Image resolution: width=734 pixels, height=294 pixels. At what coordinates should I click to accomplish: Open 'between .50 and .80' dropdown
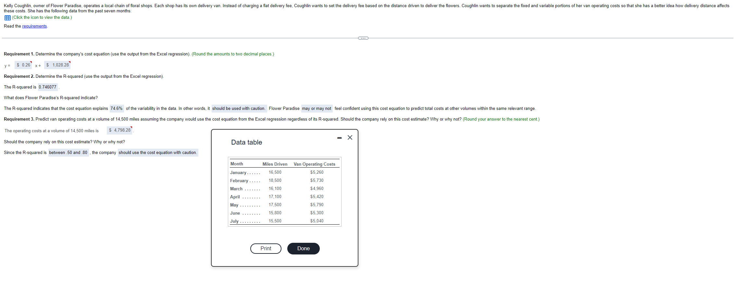(68, 153)
